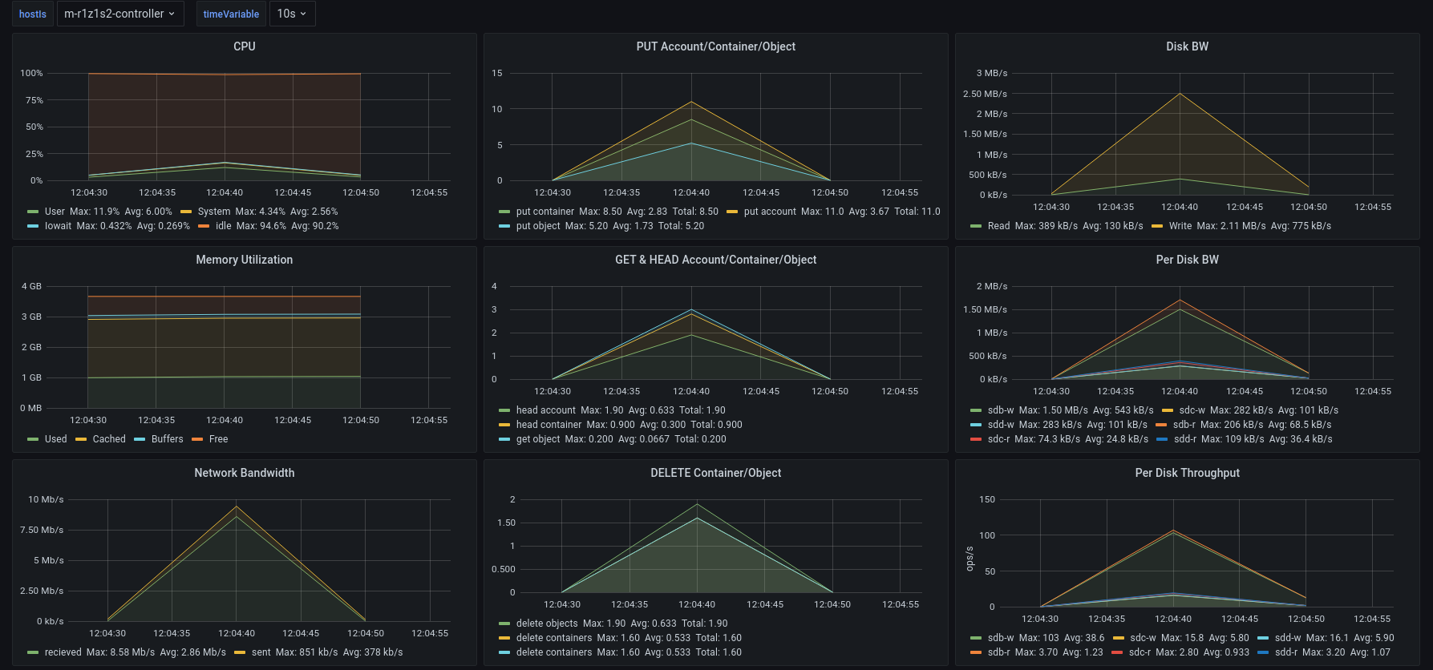Toggle the iowait series in CPU legend

pos(58,226)
